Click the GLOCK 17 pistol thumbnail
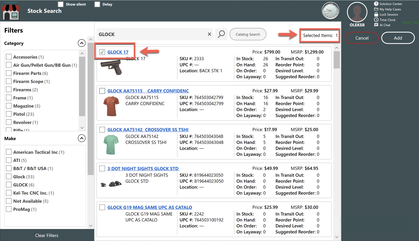 click(x=111, y=67)
